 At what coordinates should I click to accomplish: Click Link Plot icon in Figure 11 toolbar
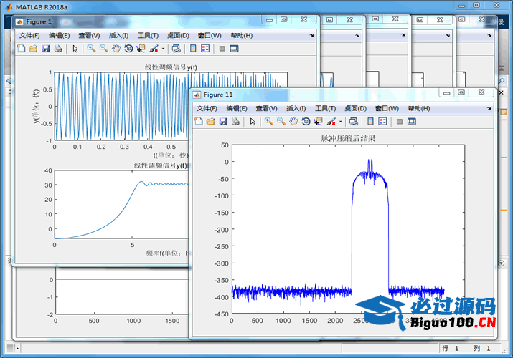[354, 122]
